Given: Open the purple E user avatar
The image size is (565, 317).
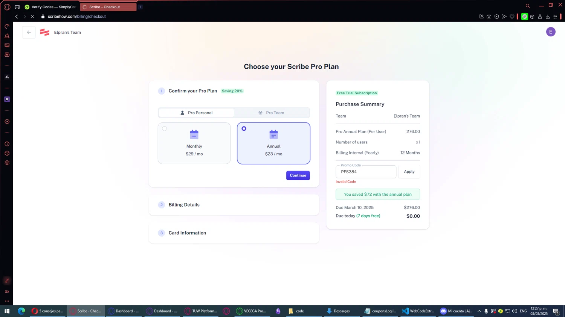Looking at the screenshot, I should [x=551, y=32].
